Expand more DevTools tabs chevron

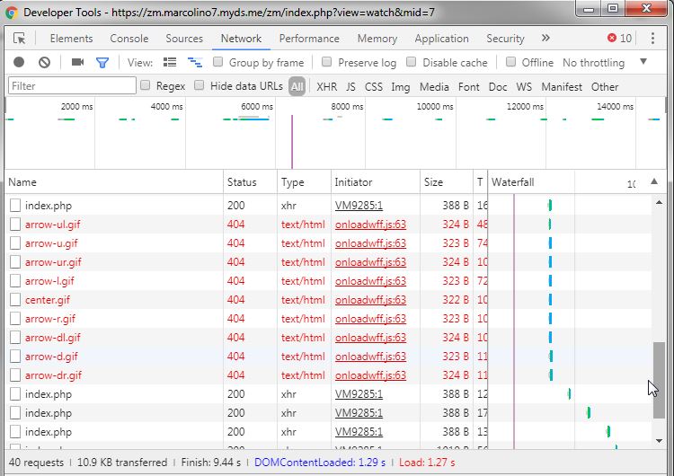[545, 38]
